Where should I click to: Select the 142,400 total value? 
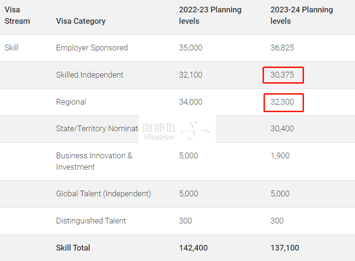193,248
